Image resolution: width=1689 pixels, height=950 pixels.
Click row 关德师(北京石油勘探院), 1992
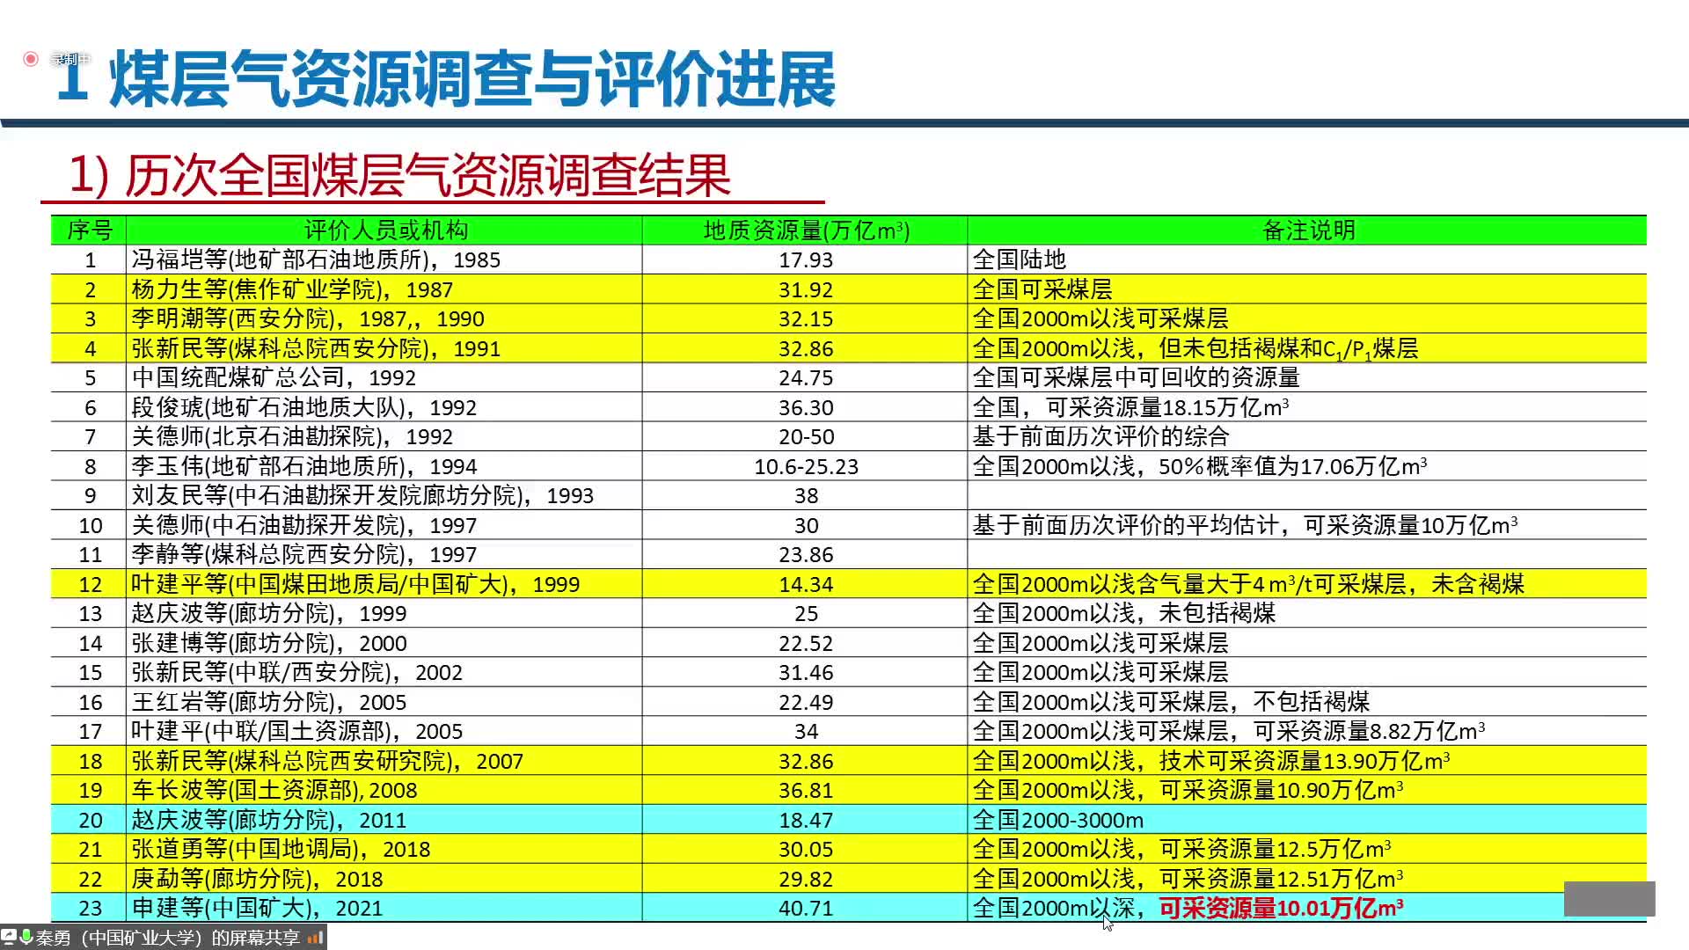pos(848,436)
